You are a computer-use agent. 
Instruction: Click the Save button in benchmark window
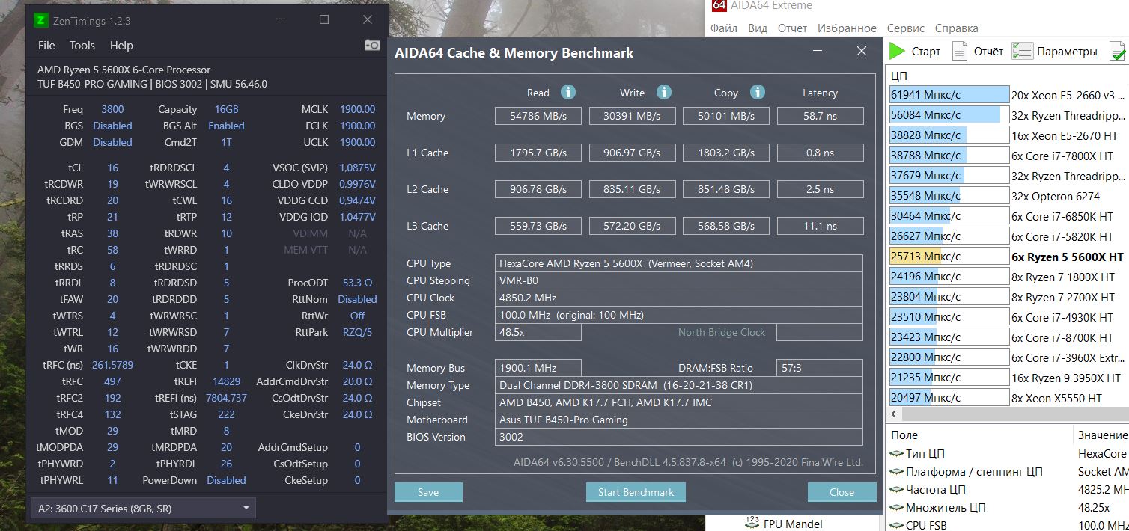[428, 492]
